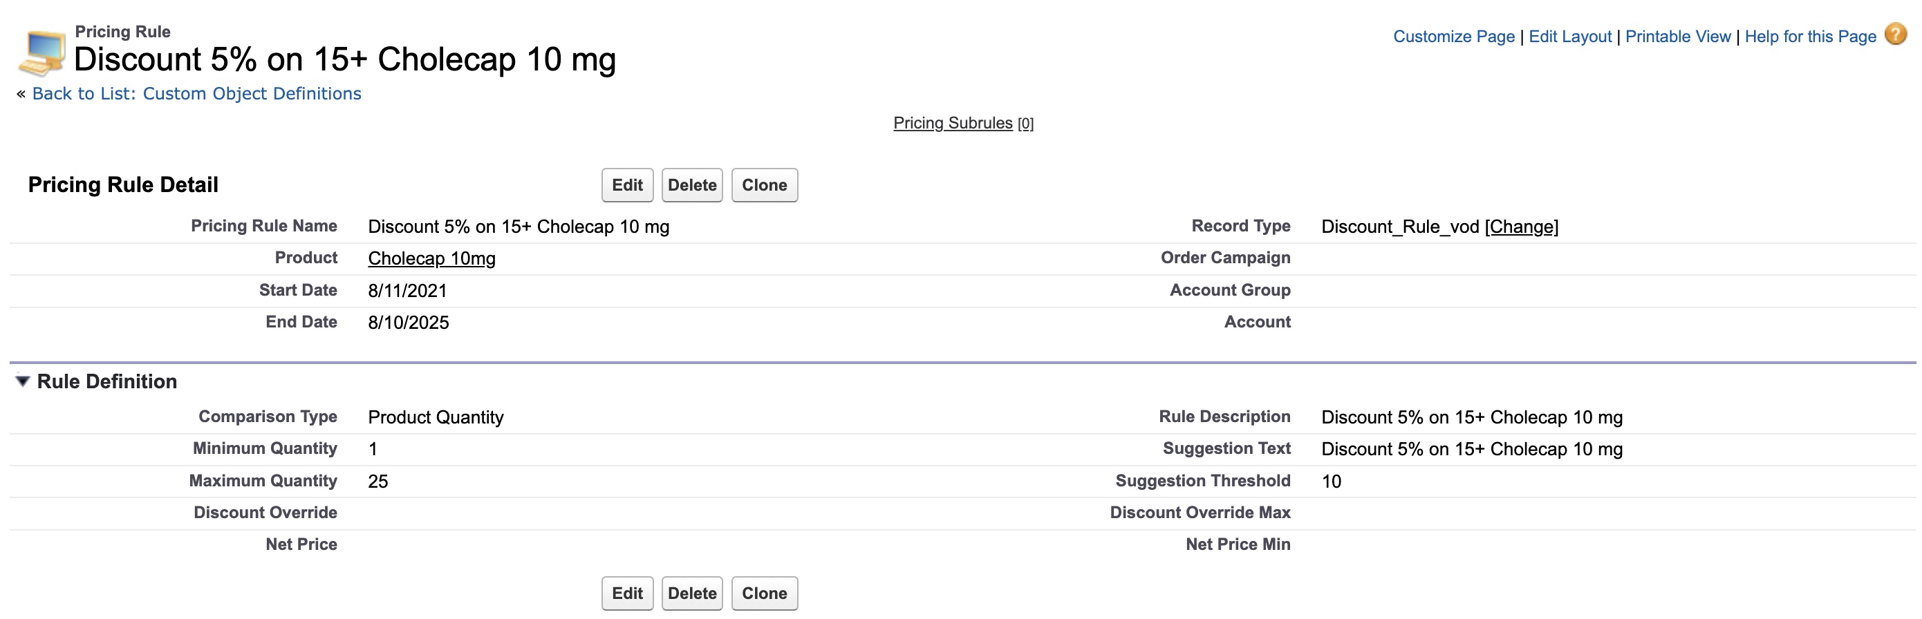Click the top Edit button
The height and width of the screenshot is (619, 1922).
pos(627,185)
